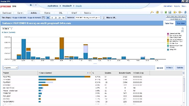Switch to the Current tab
Image resolution: width=189 pixels, height=106 pixels.
pos(20,13)
